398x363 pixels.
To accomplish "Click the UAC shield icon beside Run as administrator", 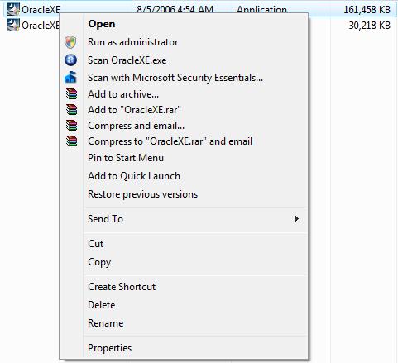I will click(x=70, y=42).
